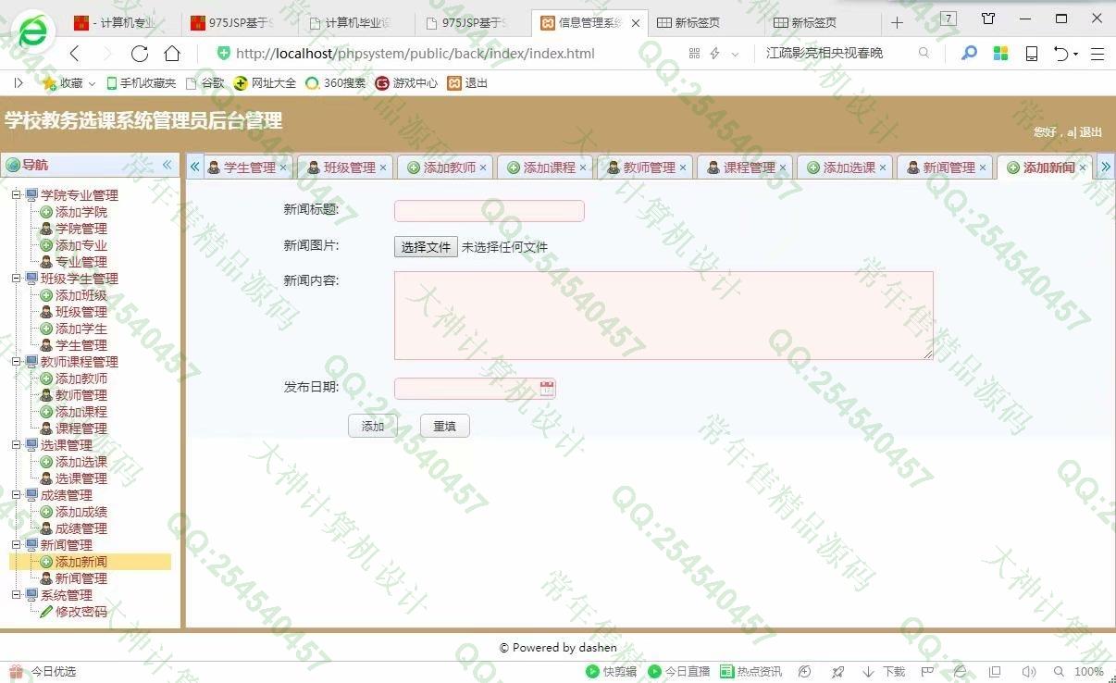Collapse the 教师课程管理 tree node
Image resolution: width=1116 pixels, height=683 pixels.
[17, 362]
